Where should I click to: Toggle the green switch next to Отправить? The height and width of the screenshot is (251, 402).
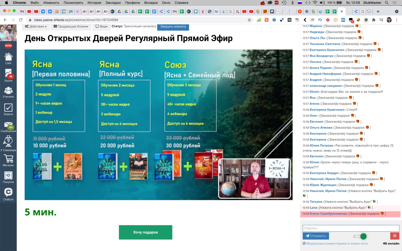(x=360, y=236)
